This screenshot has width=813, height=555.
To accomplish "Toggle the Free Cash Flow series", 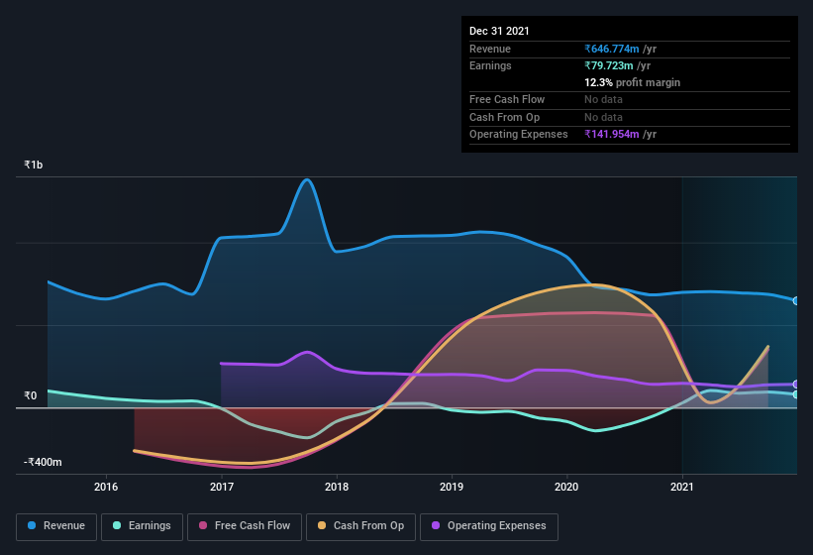I will 245,526.
